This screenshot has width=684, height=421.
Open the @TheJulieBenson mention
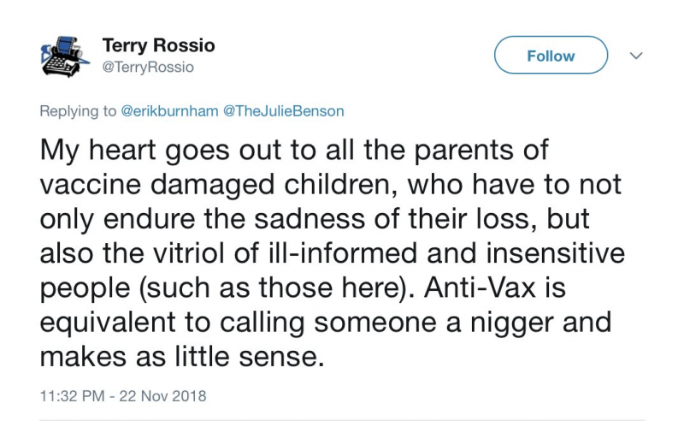click(x=284, y=111)
